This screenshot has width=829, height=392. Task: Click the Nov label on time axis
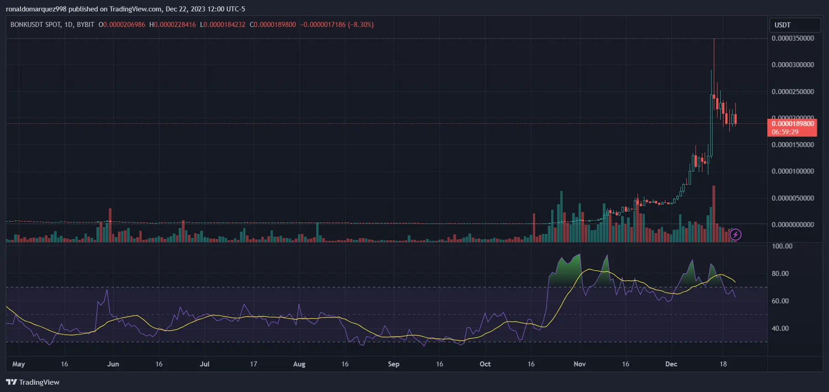(x=580, y=364)
